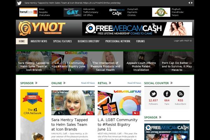
Task: Open the Industry News menu
Action: [x=39, y=41]
